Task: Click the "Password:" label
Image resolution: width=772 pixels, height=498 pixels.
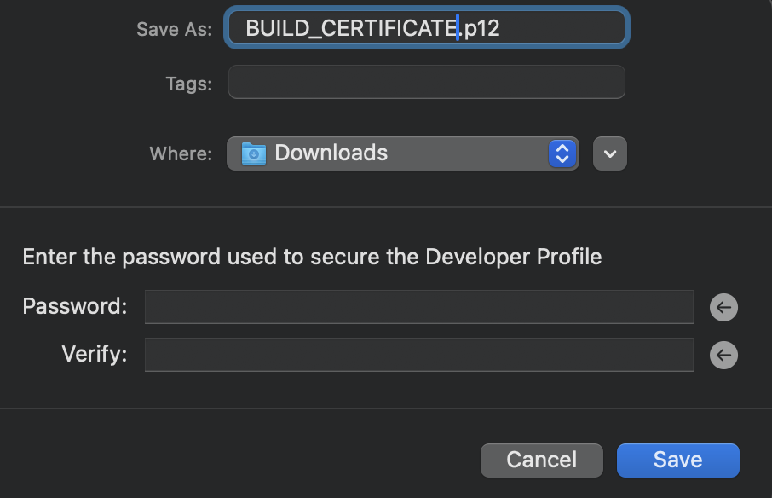Action: point(75,306)
